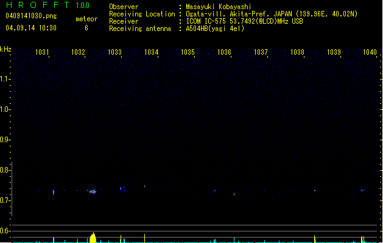Click frequency axis label 0.9
The width and height of the screenshot is (383, 243).
point(5,140)
